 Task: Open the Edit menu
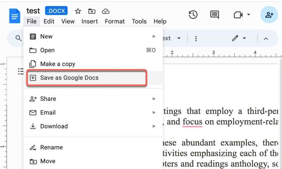(49, 21)
